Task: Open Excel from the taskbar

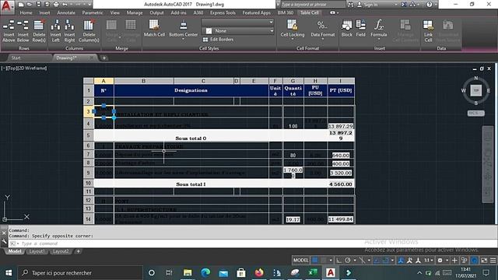Action: (x=313, y=273)
